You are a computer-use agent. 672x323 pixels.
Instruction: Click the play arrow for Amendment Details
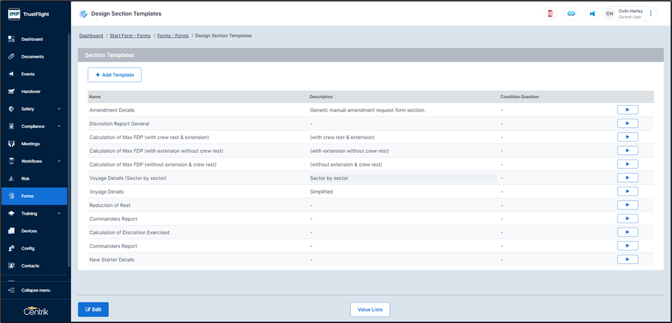pos(627,110)
